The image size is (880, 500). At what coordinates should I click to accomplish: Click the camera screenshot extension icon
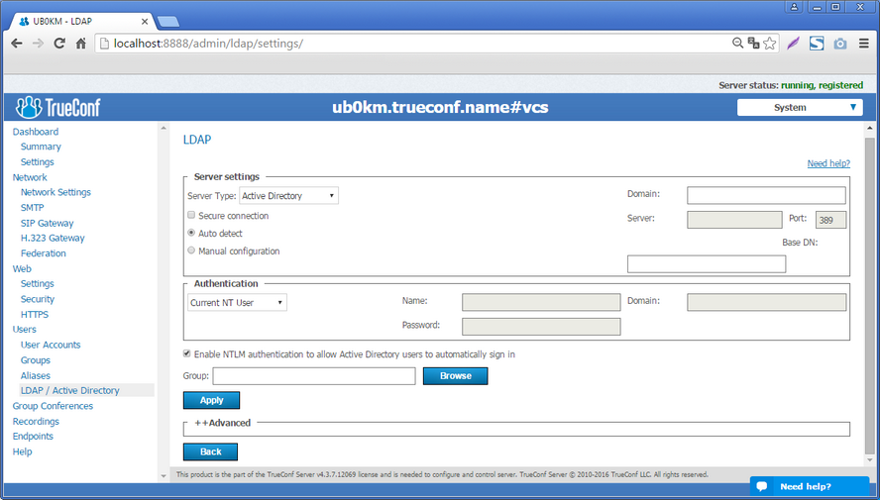[840, 44]
